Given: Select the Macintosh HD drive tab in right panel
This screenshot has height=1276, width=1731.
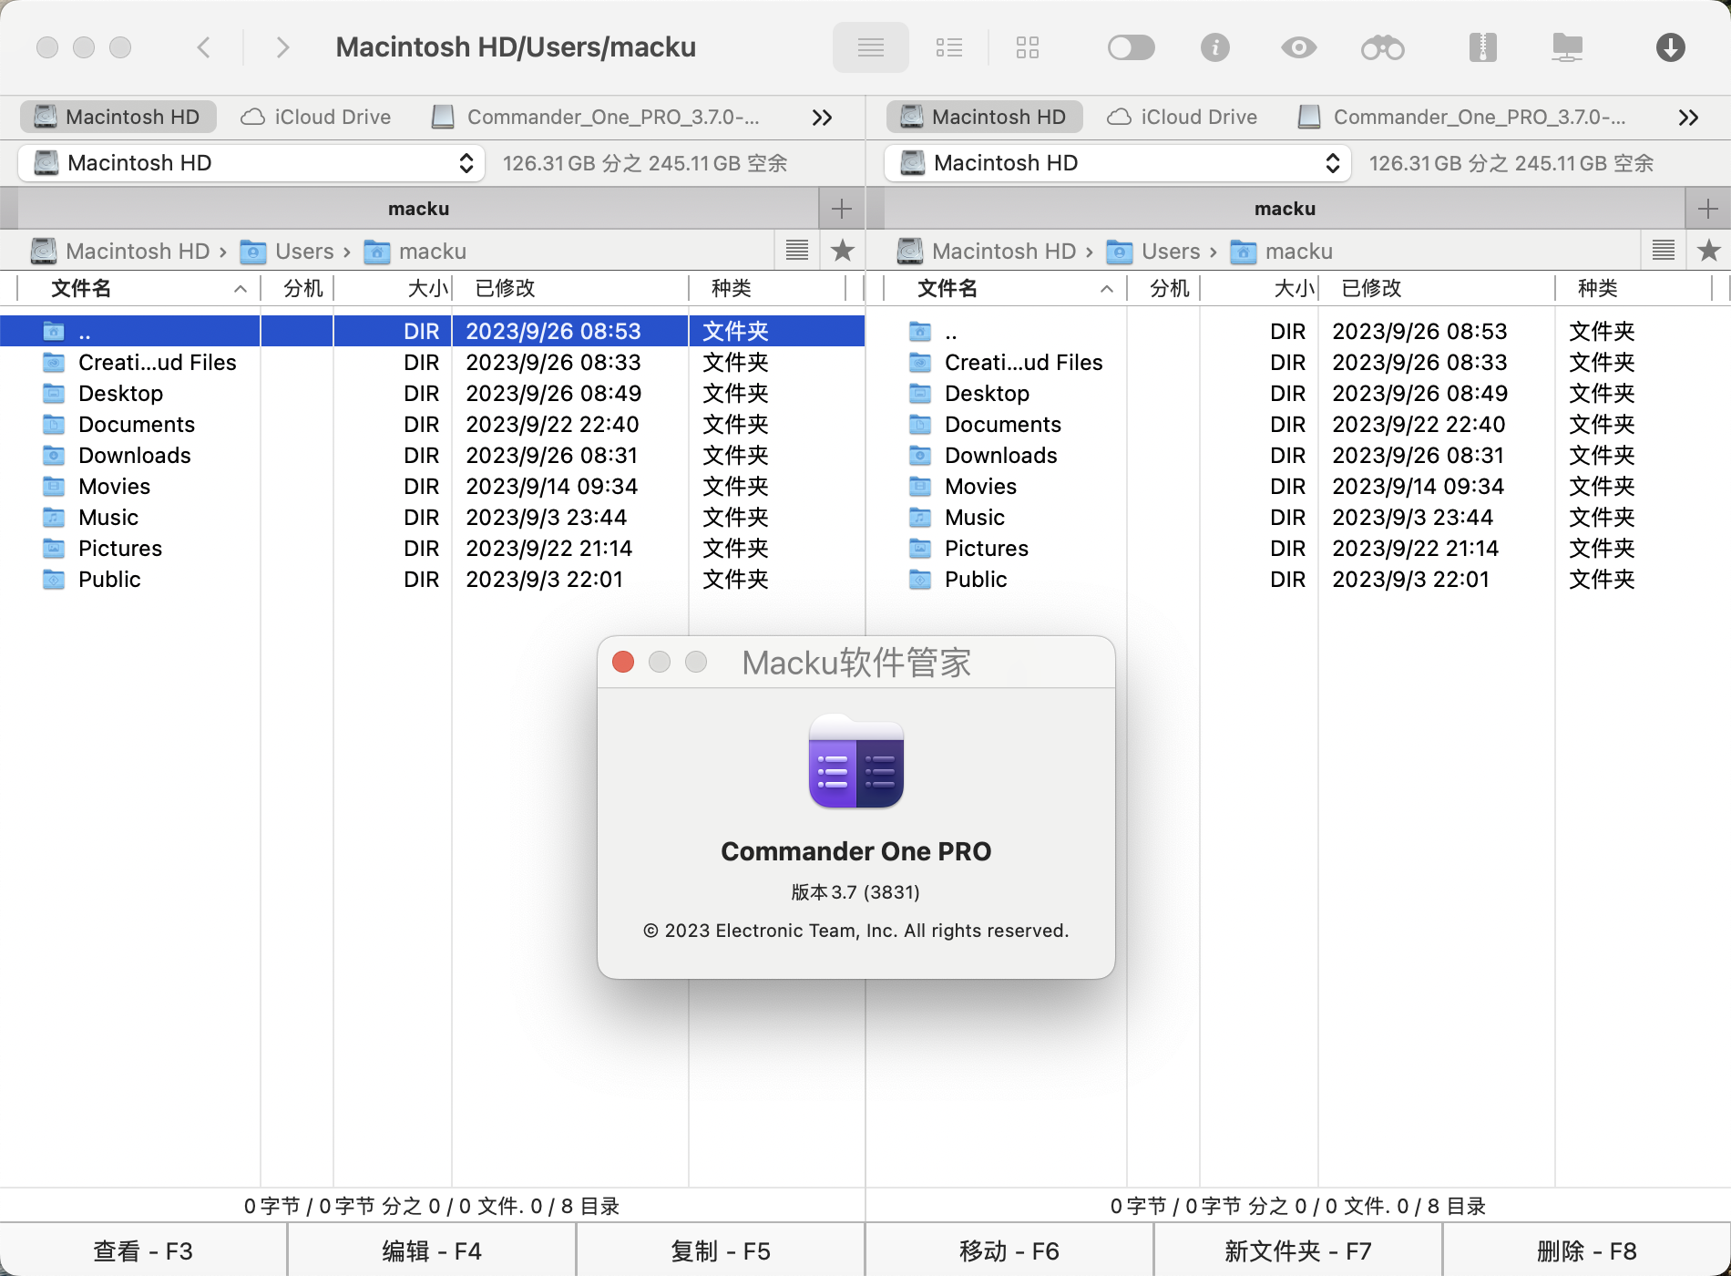Looking at the screenshot, I should (x=984, y=117).
